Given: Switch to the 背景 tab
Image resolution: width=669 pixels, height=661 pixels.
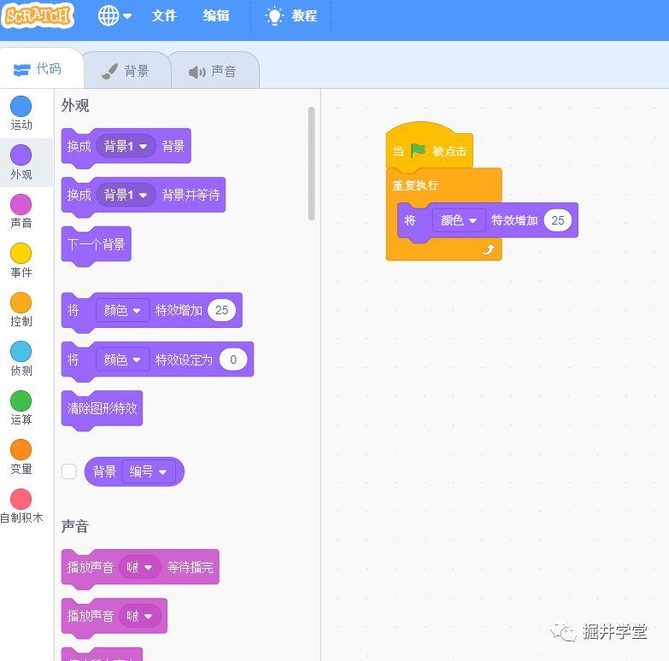Looking at the screenshot, I should (126, 71).
